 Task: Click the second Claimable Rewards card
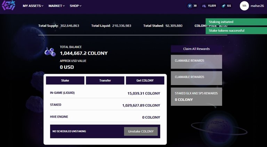(196, 78)
